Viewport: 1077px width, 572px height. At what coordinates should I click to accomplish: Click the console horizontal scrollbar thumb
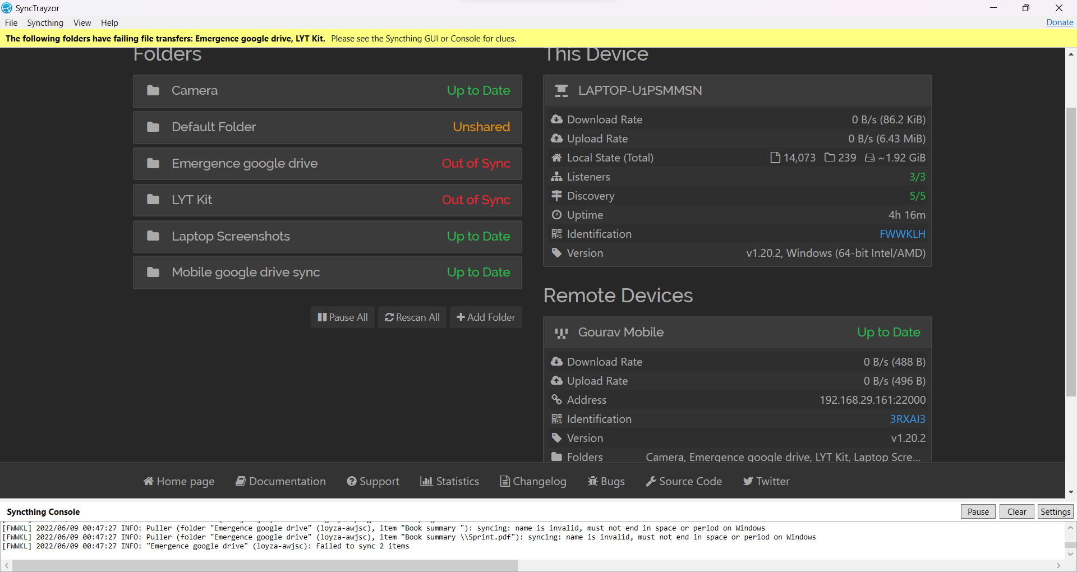point(265,565)
